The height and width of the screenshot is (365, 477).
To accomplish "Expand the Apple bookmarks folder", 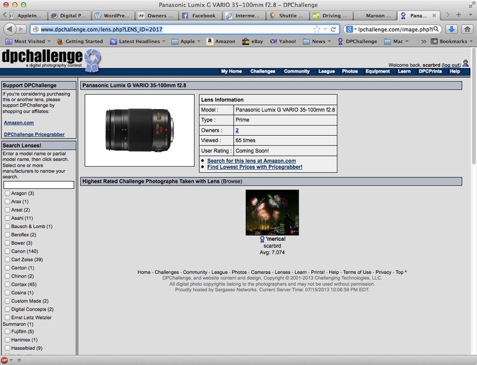I will (186, 41).
